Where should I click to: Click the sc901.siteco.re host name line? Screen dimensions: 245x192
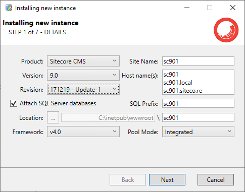click(x=183, y=91)
